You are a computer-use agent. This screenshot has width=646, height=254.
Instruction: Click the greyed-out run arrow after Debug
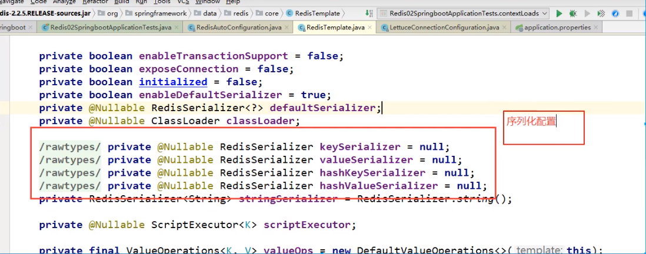(x=588, y=14)
